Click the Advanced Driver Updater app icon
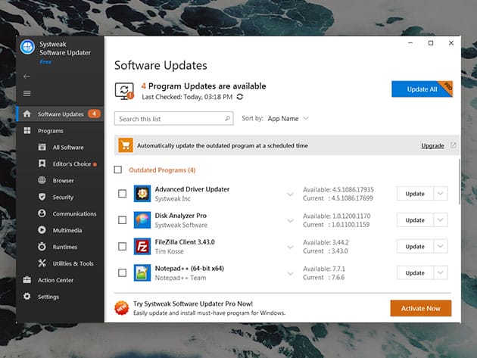Screen dimensions: 477x358 142,194
